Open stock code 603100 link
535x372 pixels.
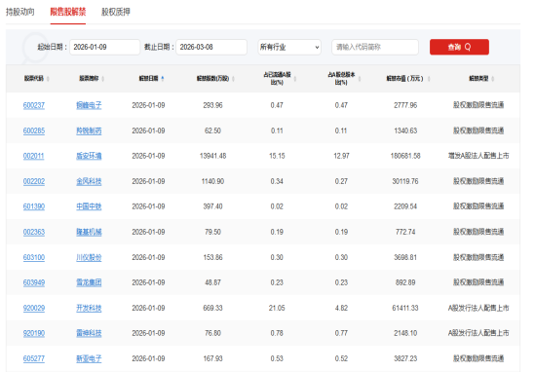tap(34, 257)
